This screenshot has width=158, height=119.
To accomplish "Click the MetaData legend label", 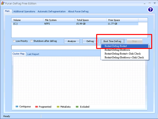I will (65, 107).
